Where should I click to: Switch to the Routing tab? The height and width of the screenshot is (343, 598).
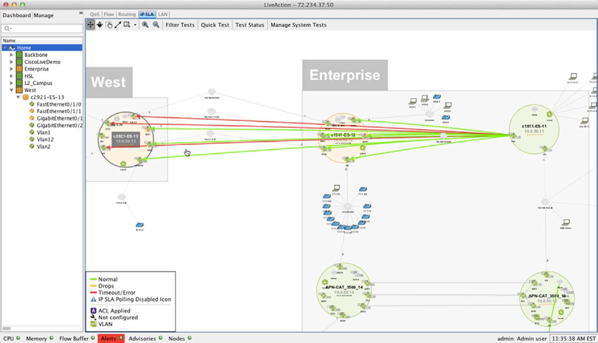tap(127, 14)
